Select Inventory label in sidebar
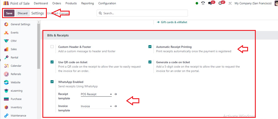278x119 pixels. pyautogui.click(x=16, y=107)
